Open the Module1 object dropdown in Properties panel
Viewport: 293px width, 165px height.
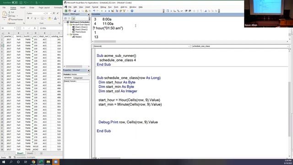point(88,74)
